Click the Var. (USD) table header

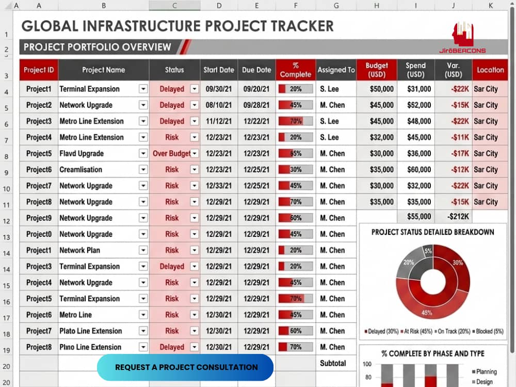(454, 70)
